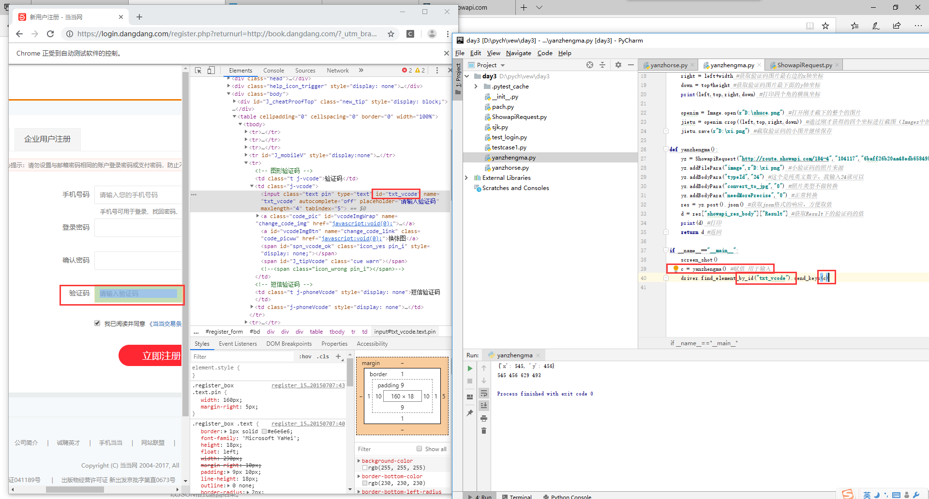This screenshot has width=929, height=499.
Task: Switch to DevTools Network tab
Action: tap(337, 71)
